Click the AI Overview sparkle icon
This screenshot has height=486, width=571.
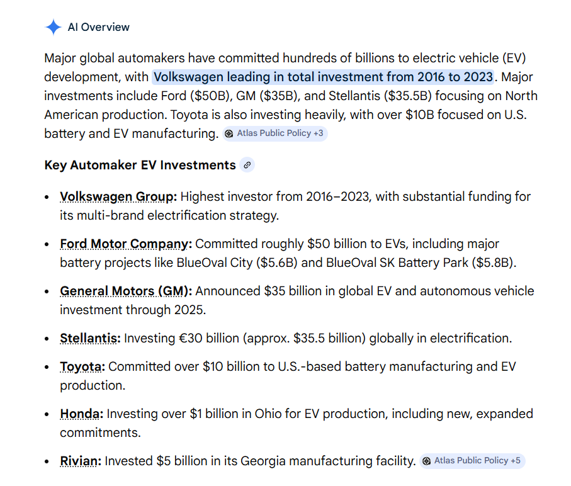tap(53, 27)
